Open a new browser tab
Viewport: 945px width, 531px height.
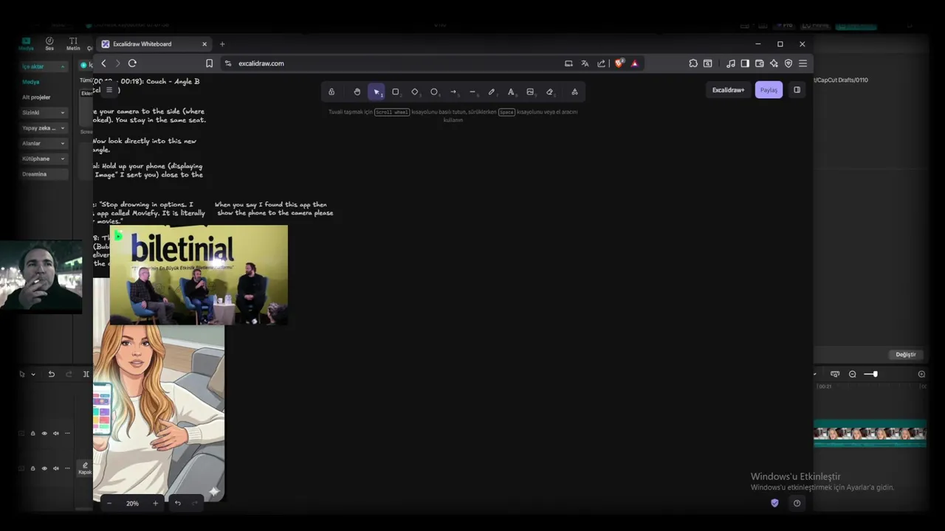point(222,44)
